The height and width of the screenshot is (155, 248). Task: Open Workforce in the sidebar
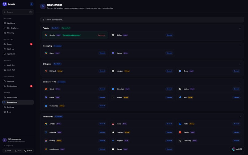click(18, 23)
